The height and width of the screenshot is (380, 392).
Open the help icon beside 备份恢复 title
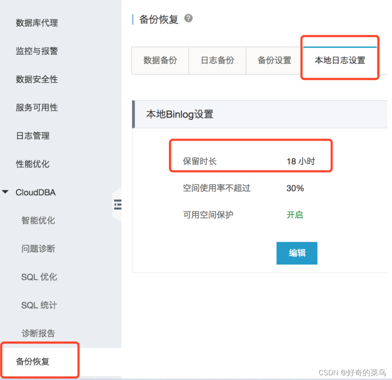coord(188,18)
